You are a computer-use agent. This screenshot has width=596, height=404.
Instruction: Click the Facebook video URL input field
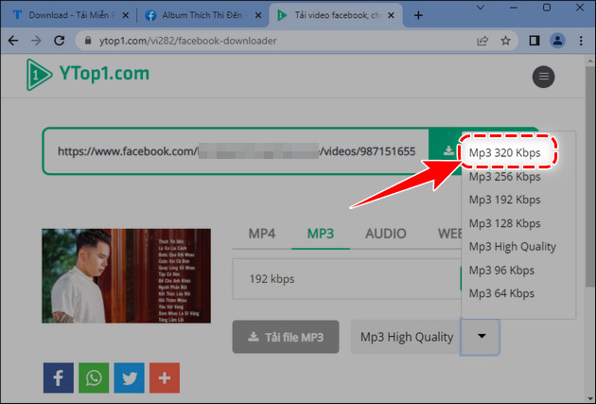[x=237, y=151]
